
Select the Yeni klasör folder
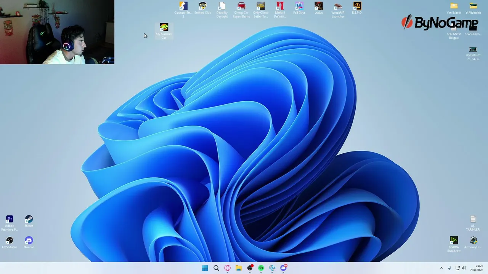pyautogui.click(x=454, y=8)
